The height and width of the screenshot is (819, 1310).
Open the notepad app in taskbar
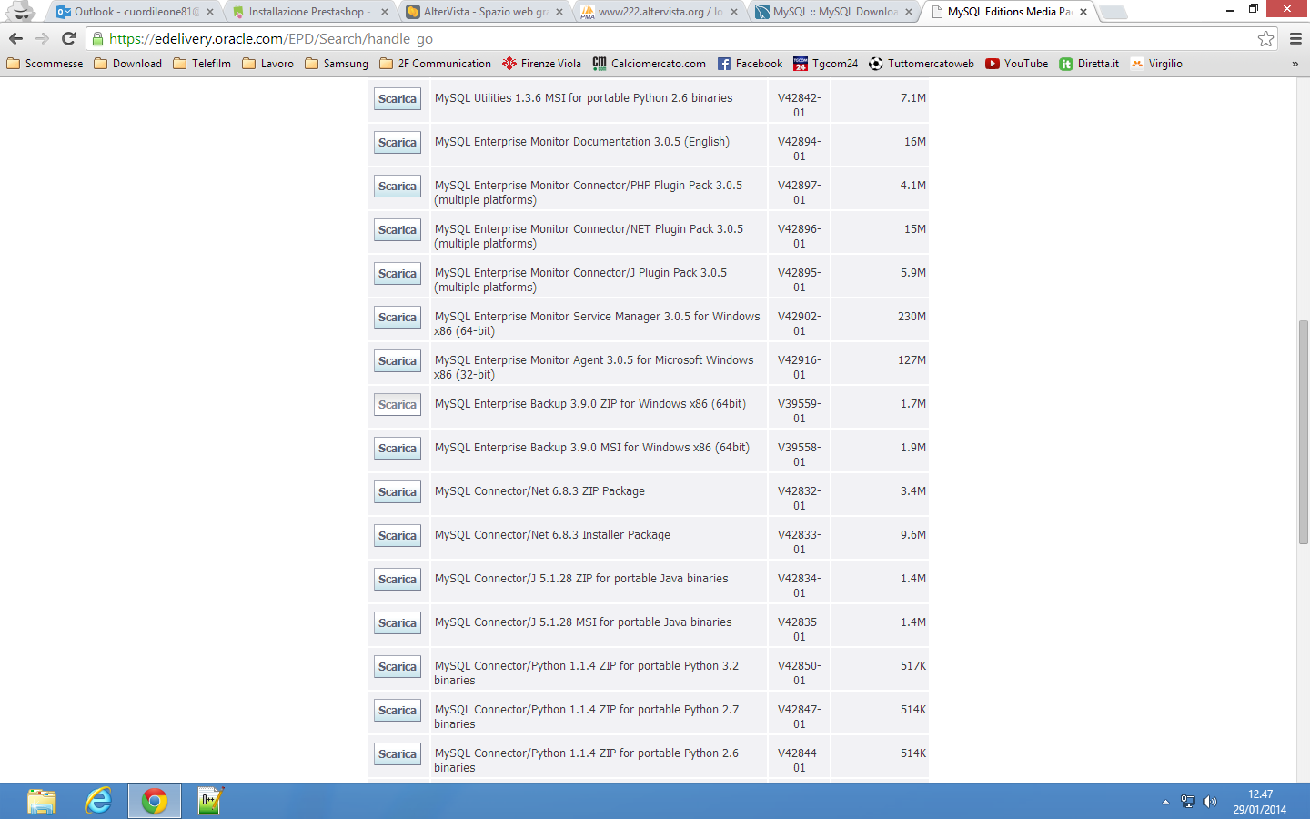pos(210,801)
